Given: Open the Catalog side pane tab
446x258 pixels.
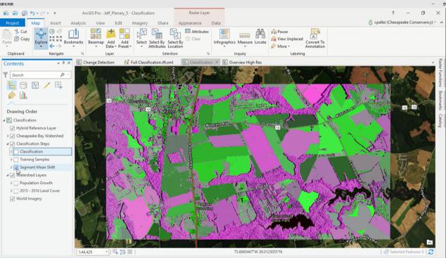Looking at the screenshot, I should click(x=440, y=121).
